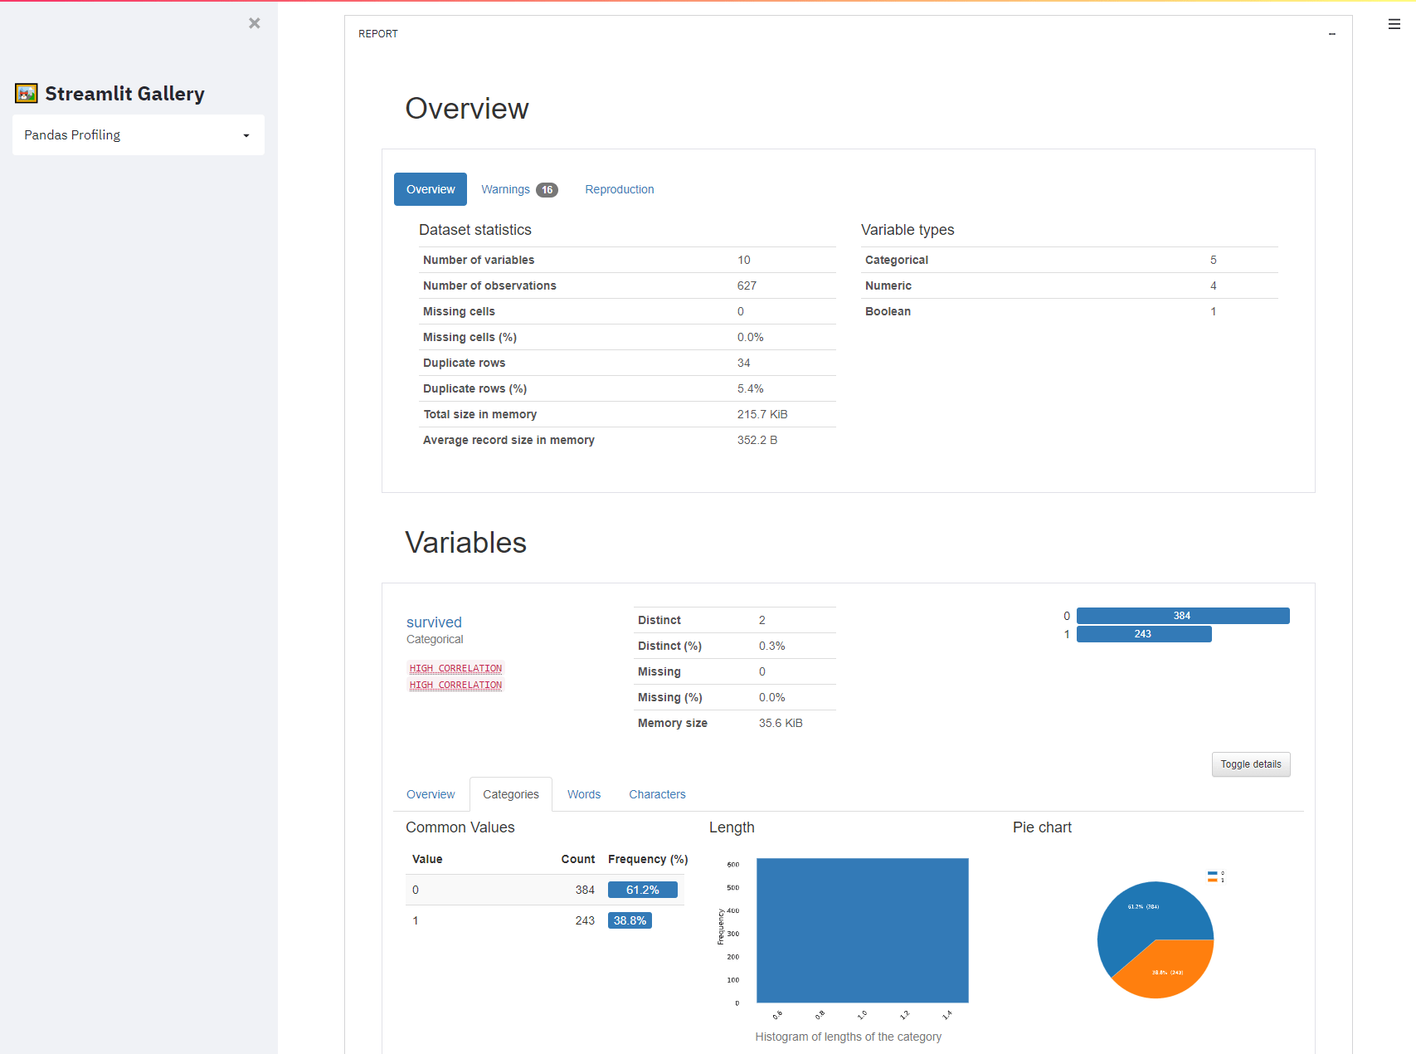Select the Categories tab for survived variable
The width and height of the screenshot is (1416, 1054).
click(510, 794)
